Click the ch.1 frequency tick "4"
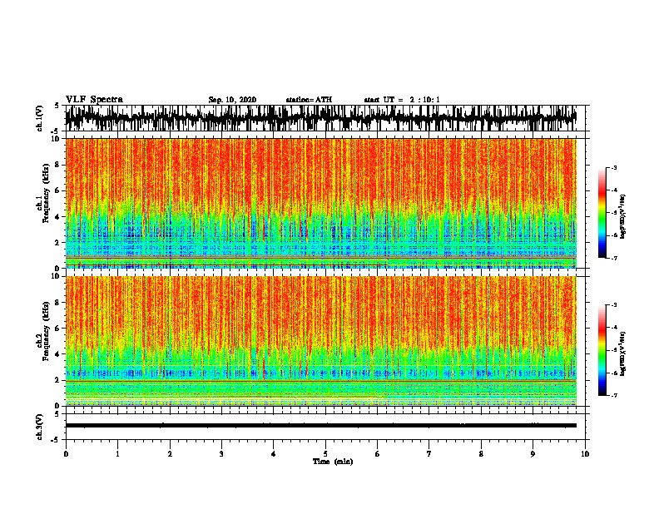 (x=57, y=217)
